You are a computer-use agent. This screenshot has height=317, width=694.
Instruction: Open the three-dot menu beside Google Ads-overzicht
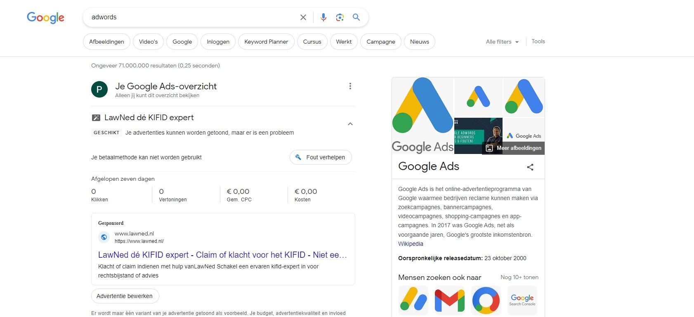coord(350,86)
